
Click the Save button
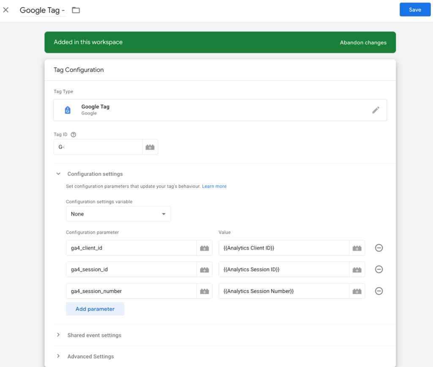tap(415, 10)
